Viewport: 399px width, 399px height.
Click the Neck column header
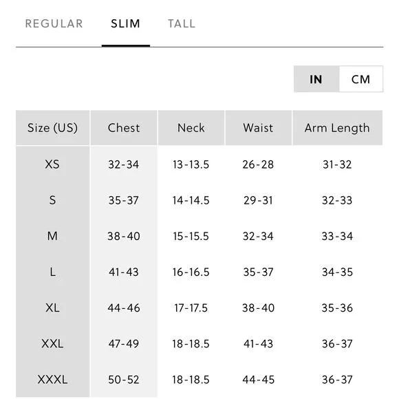coord(191,128)
